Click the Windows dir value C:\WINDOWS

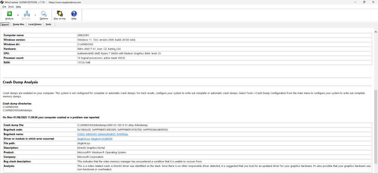pyautogui.click(x=85, y=44)
